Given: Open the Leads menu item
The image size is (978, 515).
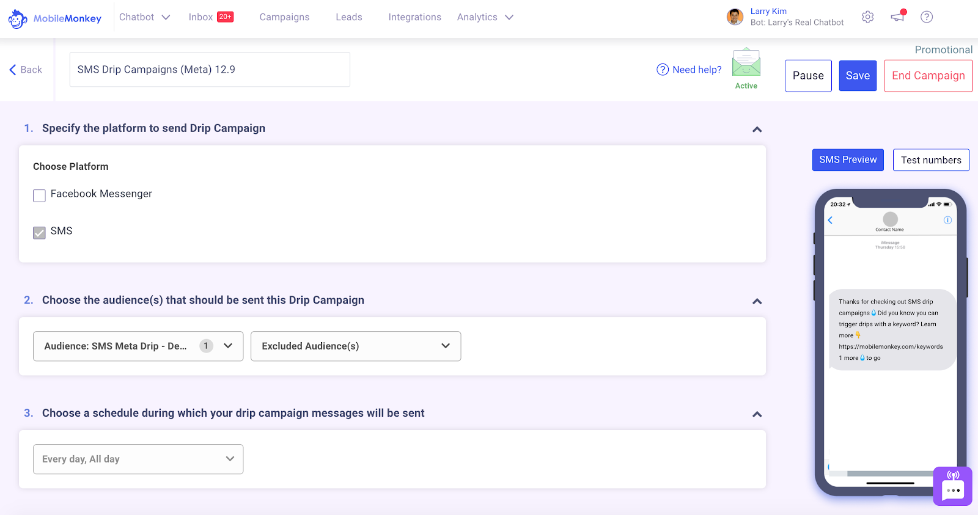Looking at the screenshot, I should pyautogui.click(x=349, y=17).
